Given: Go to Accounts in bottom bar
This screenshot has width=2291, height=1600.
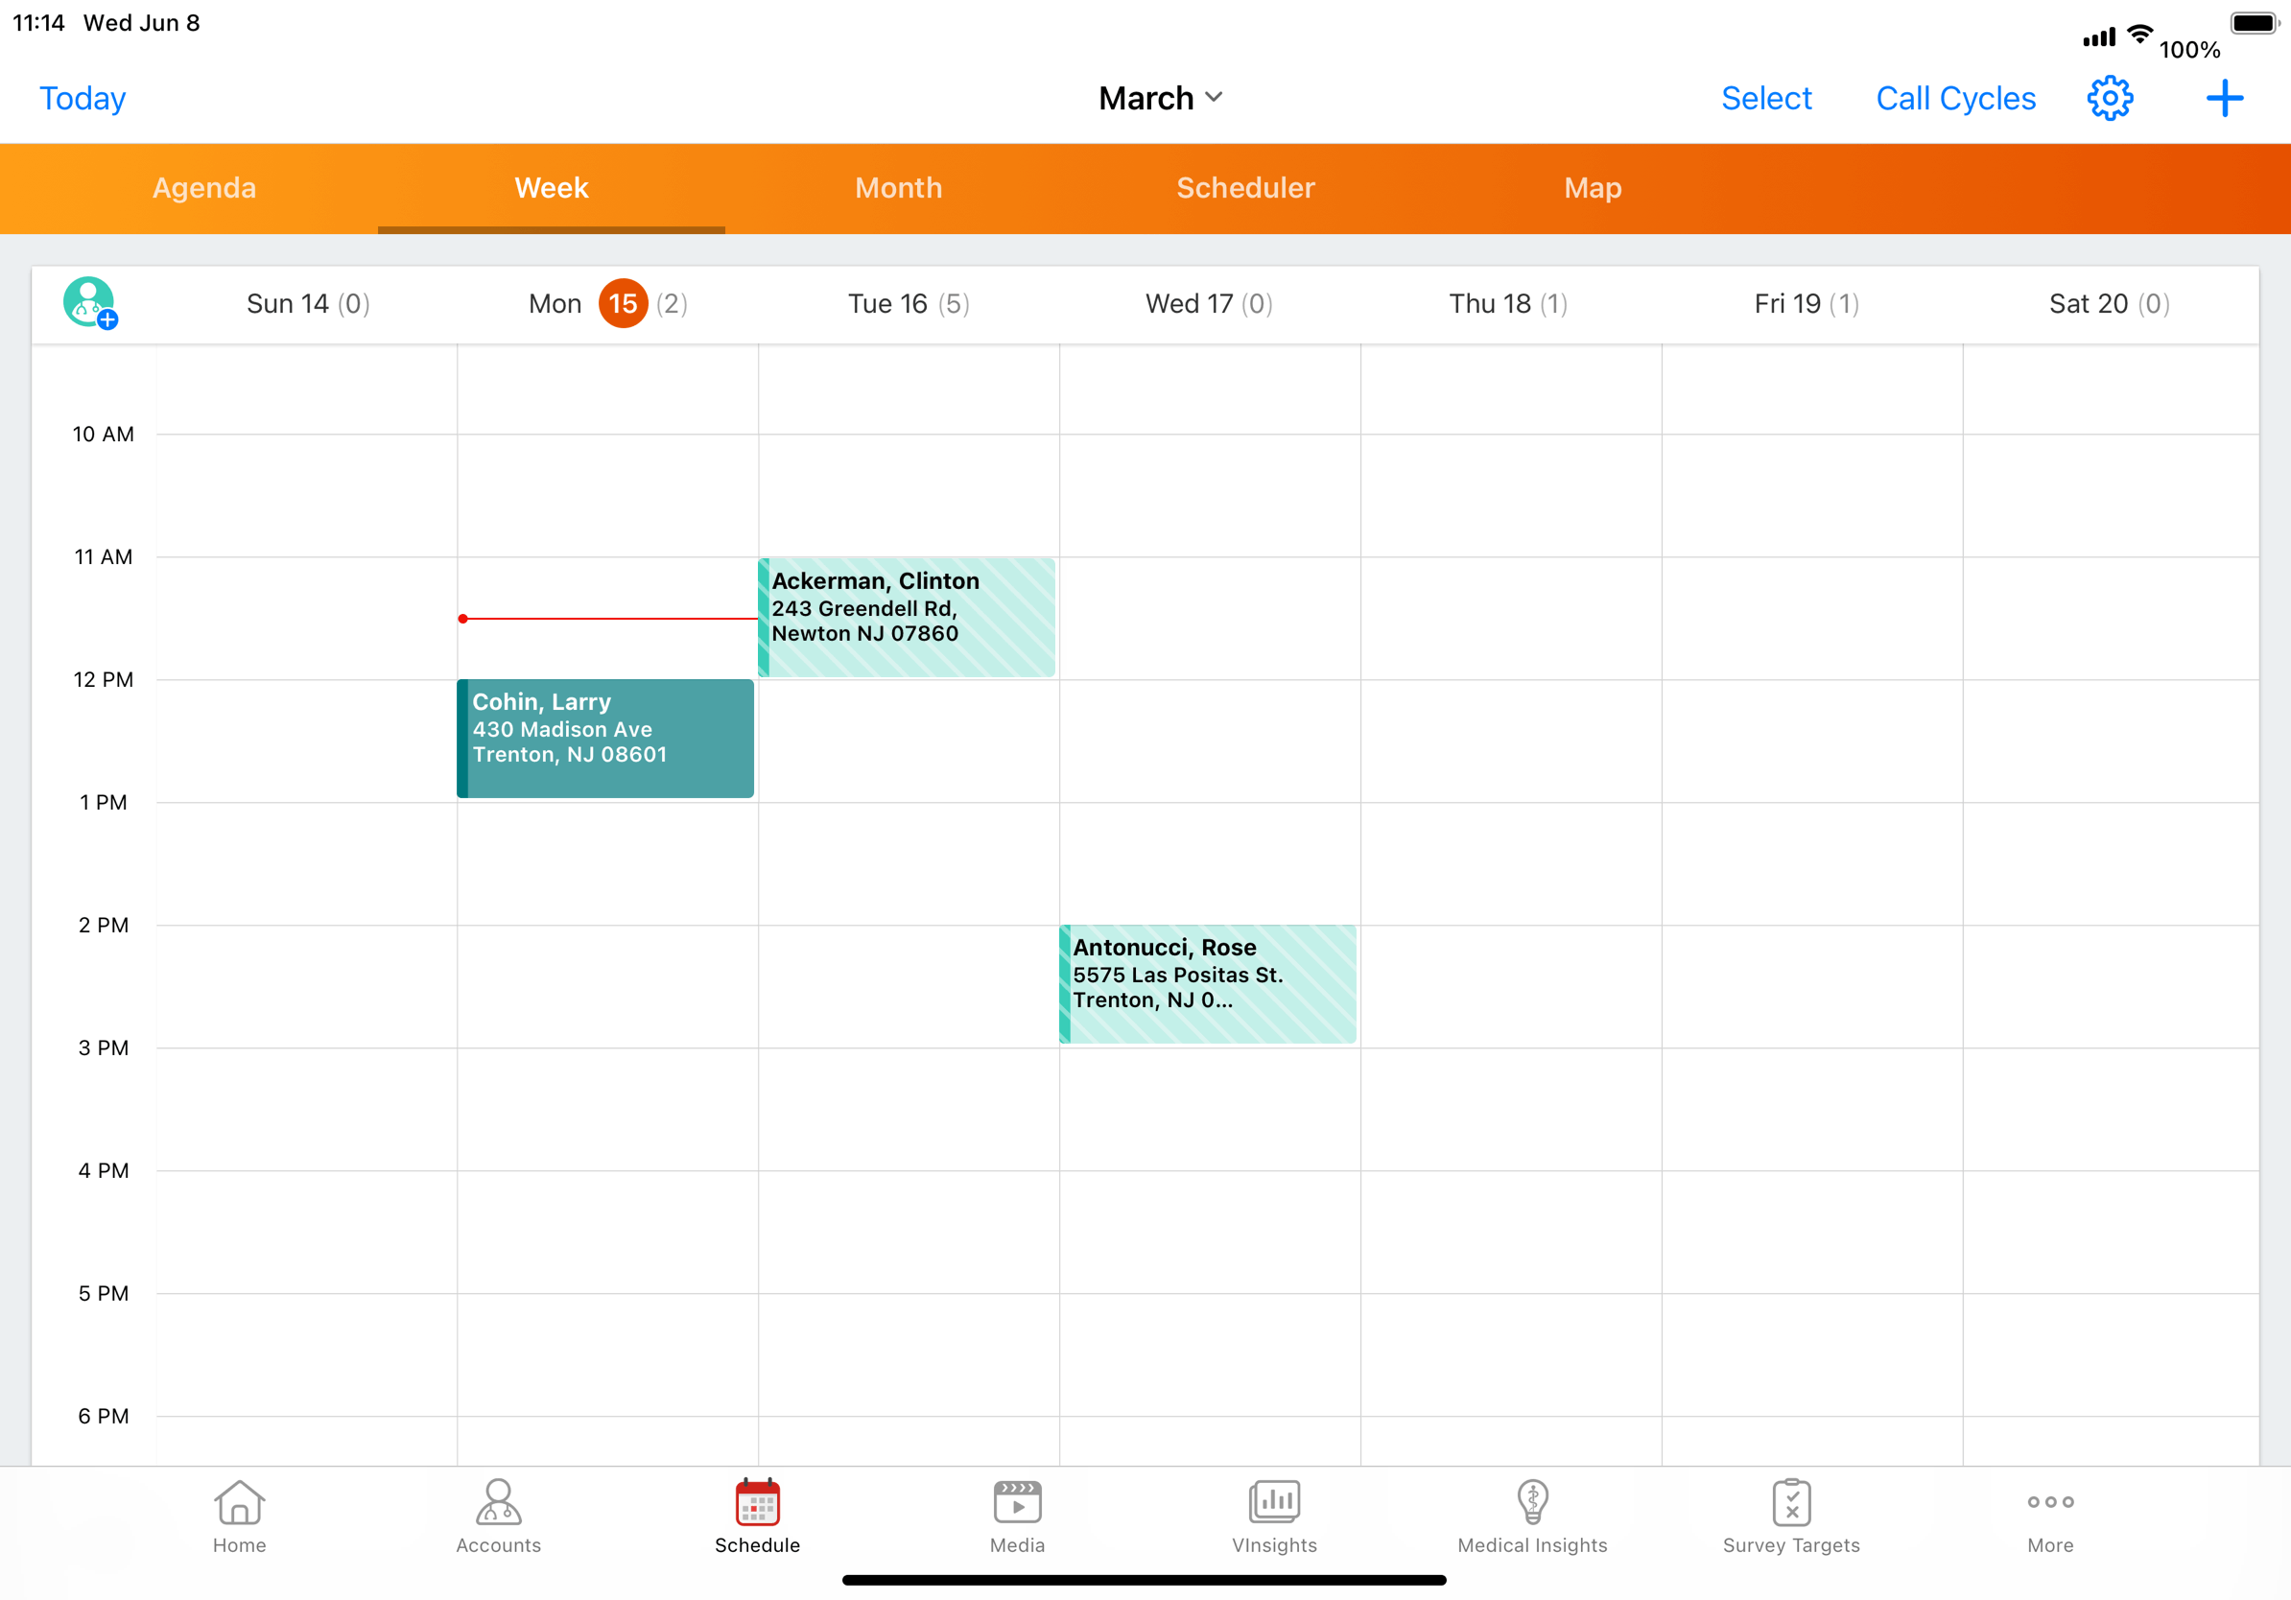Looking at the screenshot, I should 498,1517.
